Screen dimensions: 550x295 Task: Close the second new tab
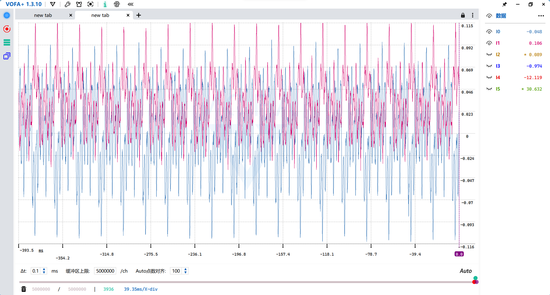tap(128, 15)
